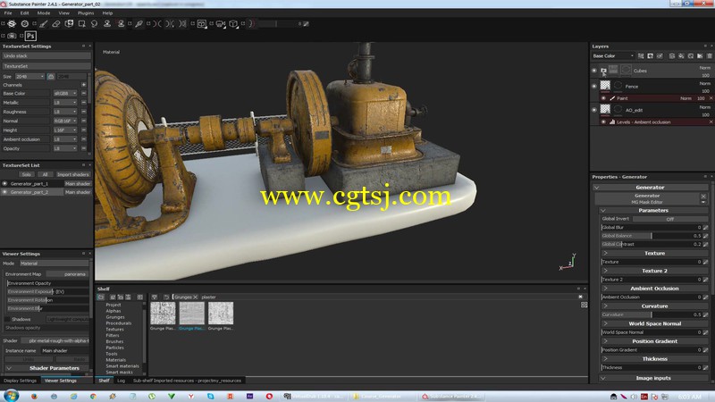
Task: Select the Smudge tool
Action: click(x=95, y=24)
